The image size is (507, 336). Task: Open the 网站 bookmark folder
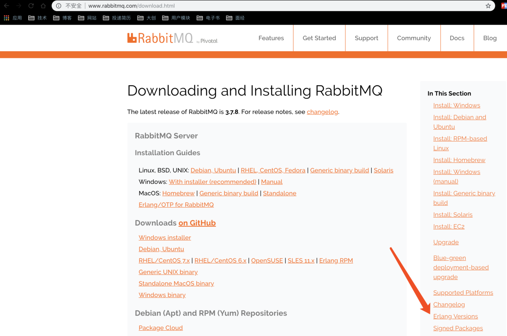(87, 18)
